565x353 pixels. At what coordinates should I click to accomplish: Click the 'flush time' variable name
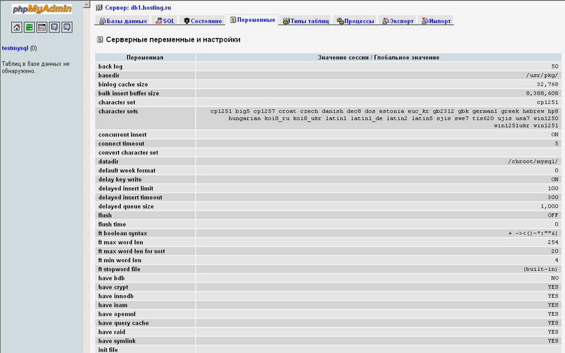click(x=112, y=225)
